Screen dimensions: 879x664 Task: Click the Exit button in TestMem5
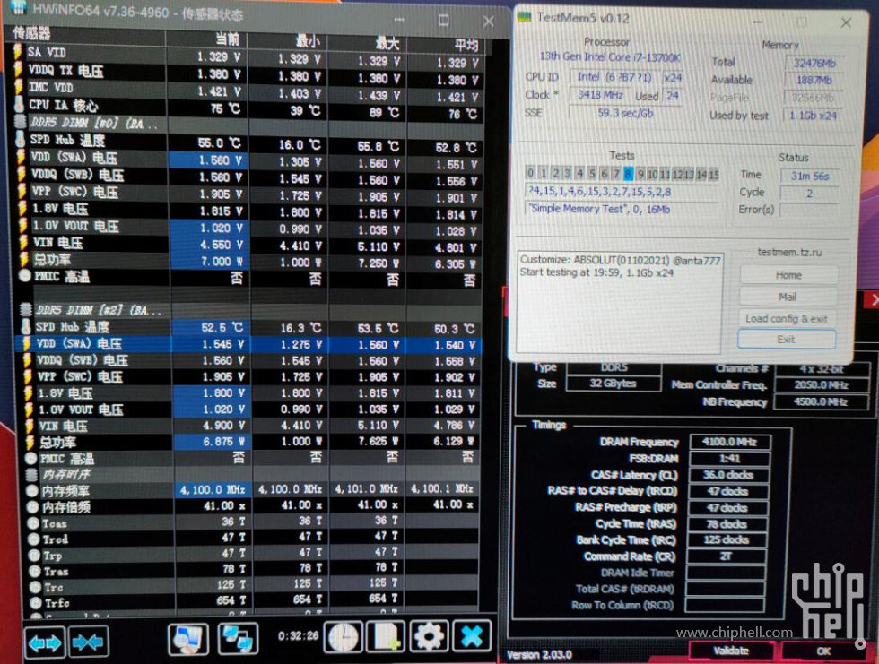[x=786, y=340]
